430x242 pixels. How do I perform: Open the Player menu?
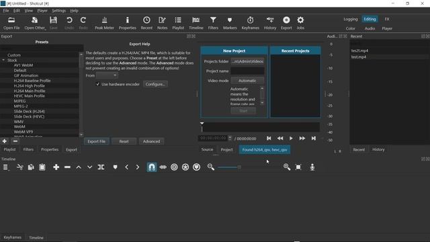tap(42, 11)
